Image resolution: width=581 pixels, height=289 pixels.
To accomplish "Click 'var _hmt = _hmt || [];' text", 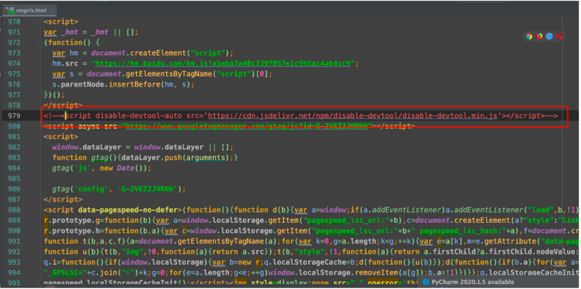I will pyautogui.click(x=91, y=32).
